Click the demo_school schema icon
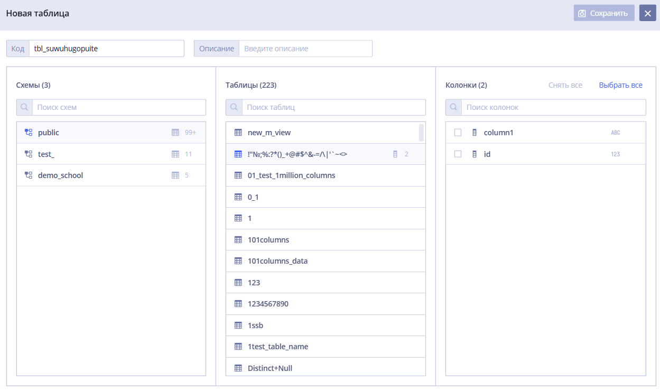Screen dimensions: 660x391 pos(29,175)
